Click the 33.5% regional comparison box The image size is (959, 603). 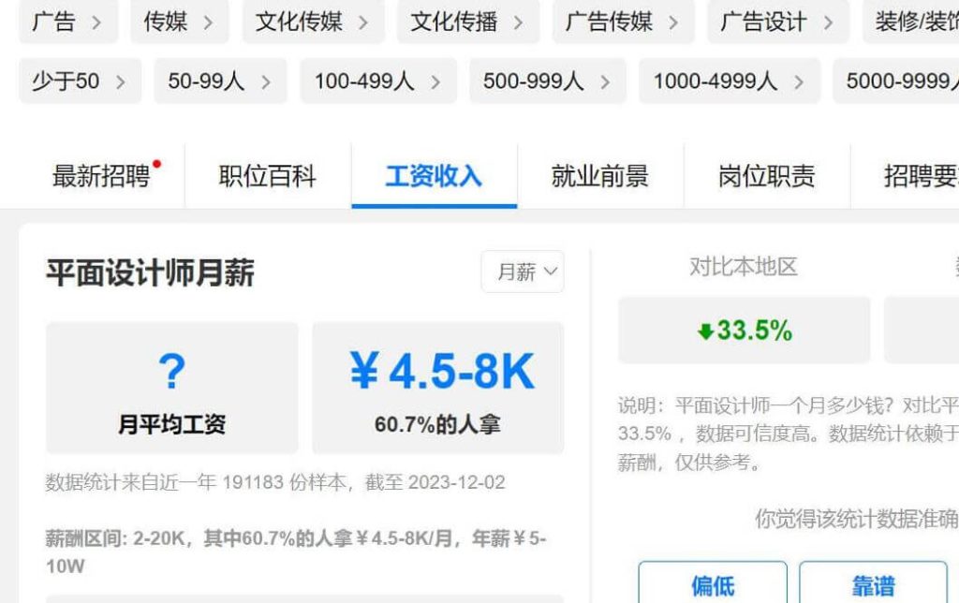tap(744, 331)
